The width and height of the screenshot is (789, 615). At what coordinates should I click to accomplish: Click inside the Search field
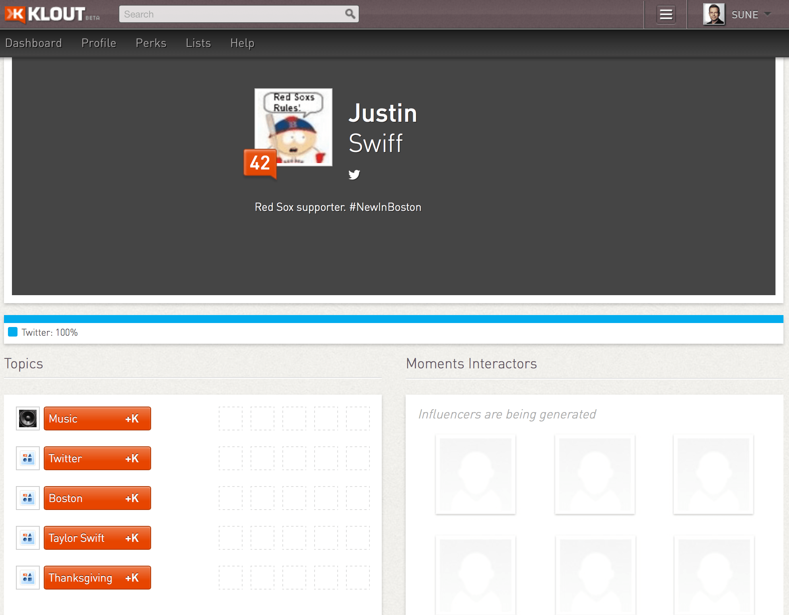click(x=235, y=14)
